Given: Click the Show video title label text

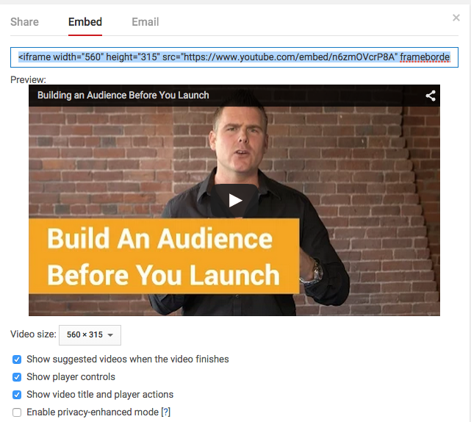Looking at the screenshot, I should coord(100,394).
